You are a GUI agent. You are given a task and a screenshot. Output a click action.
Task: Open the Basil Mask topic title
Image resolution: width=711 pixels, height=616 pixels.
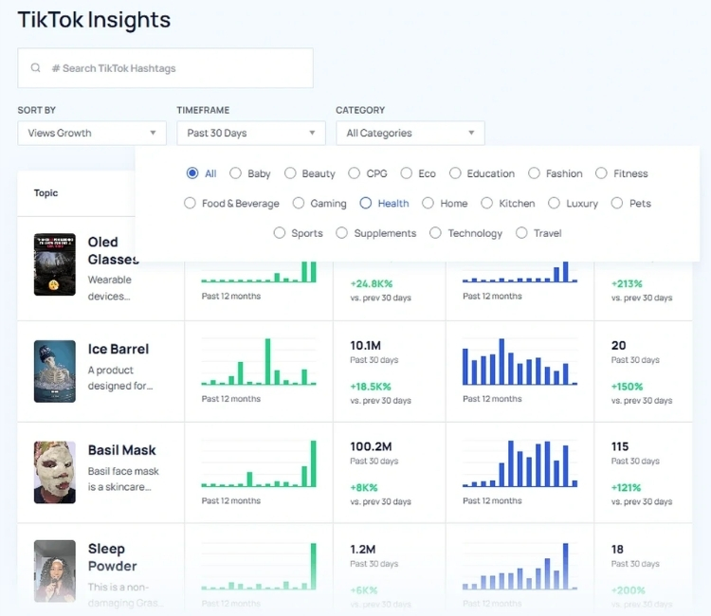pyautogui.click(x=122, y=450)
